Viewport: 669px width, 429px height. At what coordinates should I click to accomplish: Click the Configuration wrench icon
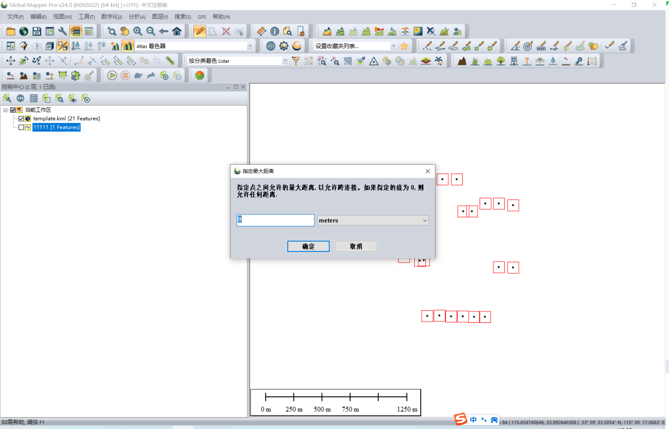[62, 31]
